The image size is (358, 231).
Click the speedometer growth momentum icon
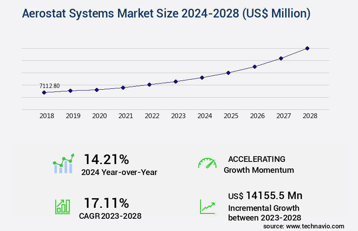pyautogui.click(x=207, y=164)
